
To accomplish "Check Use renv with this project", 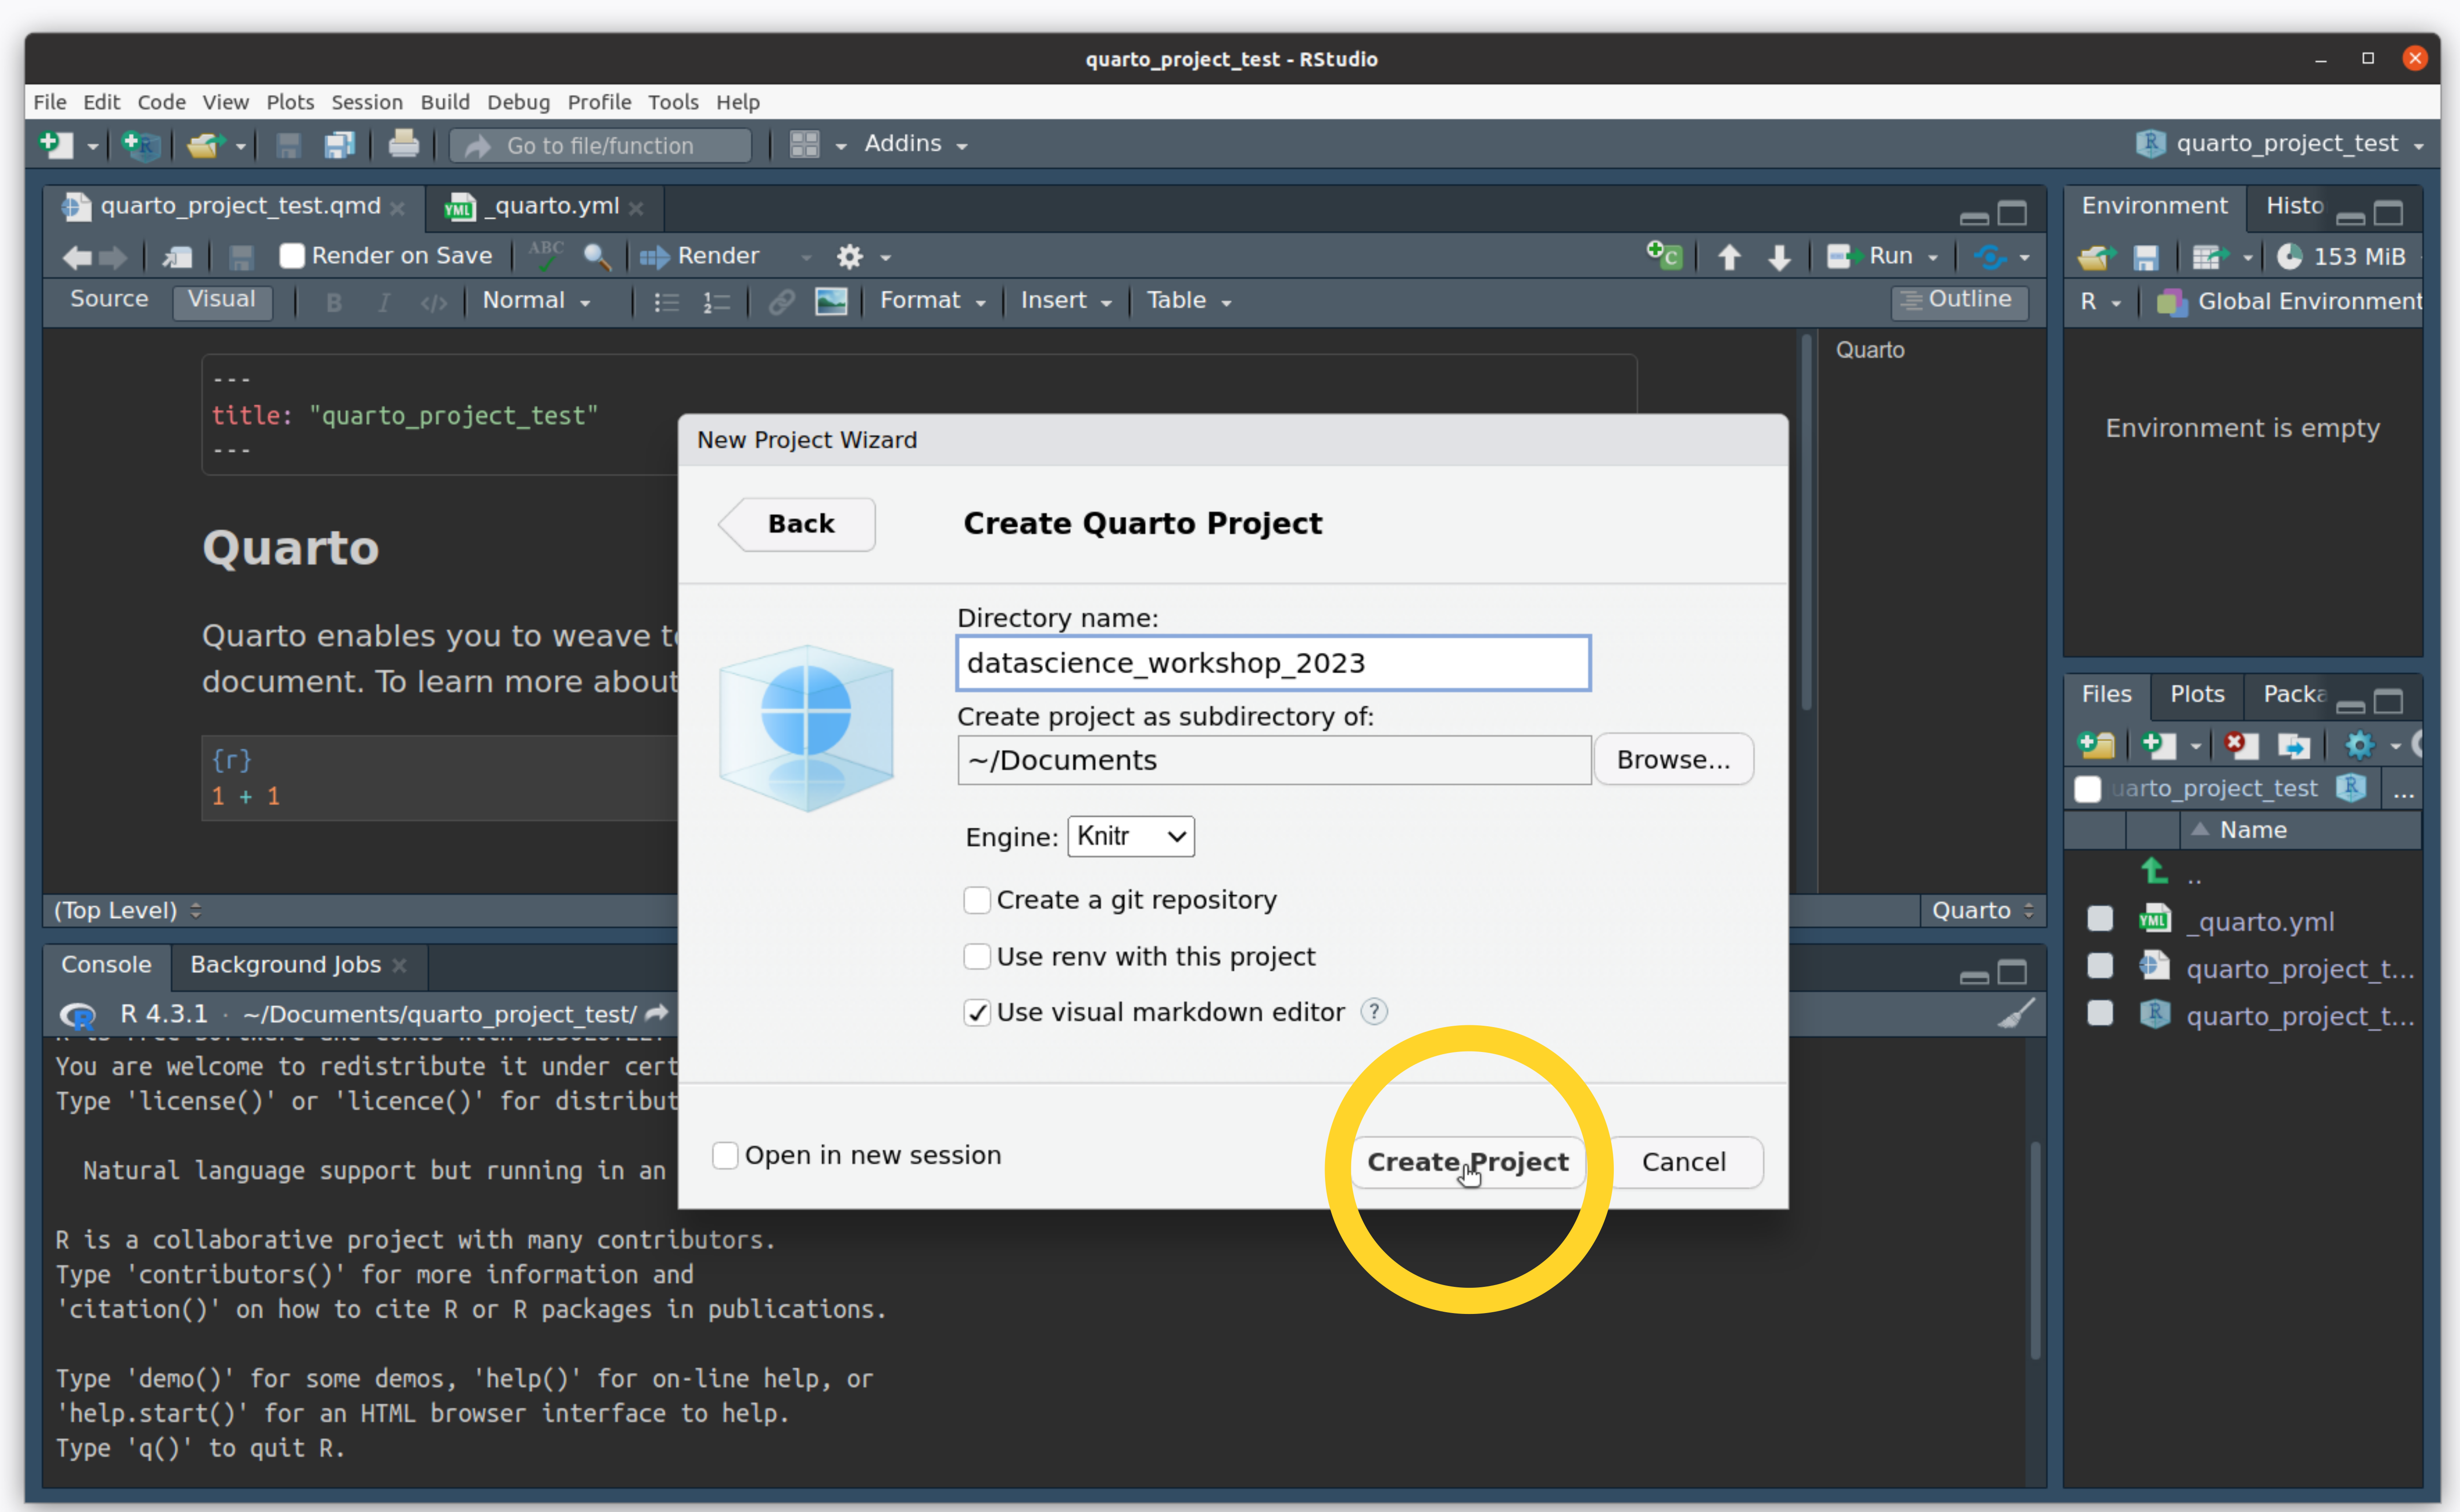I will pyautogui.click(x=976, y=957).
